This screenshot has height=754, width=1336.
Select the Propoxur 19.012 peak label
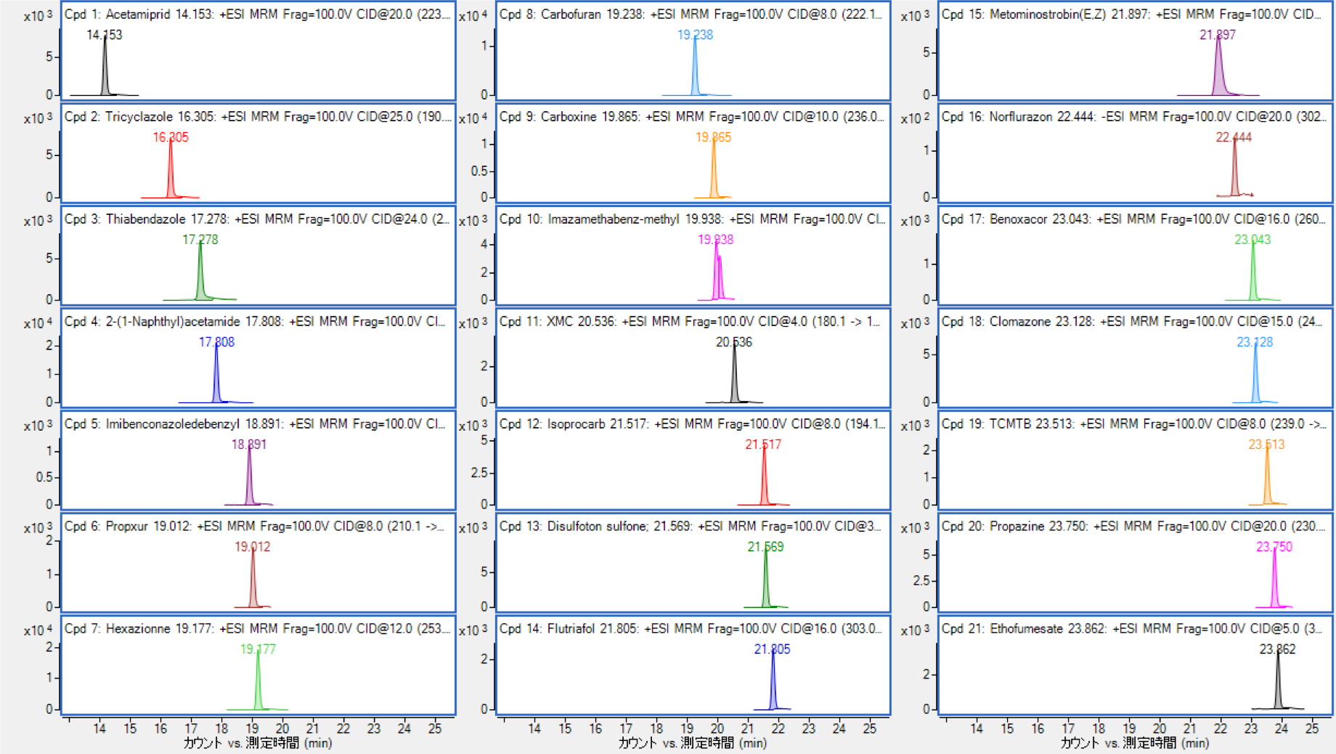click(x=252, y=547)
